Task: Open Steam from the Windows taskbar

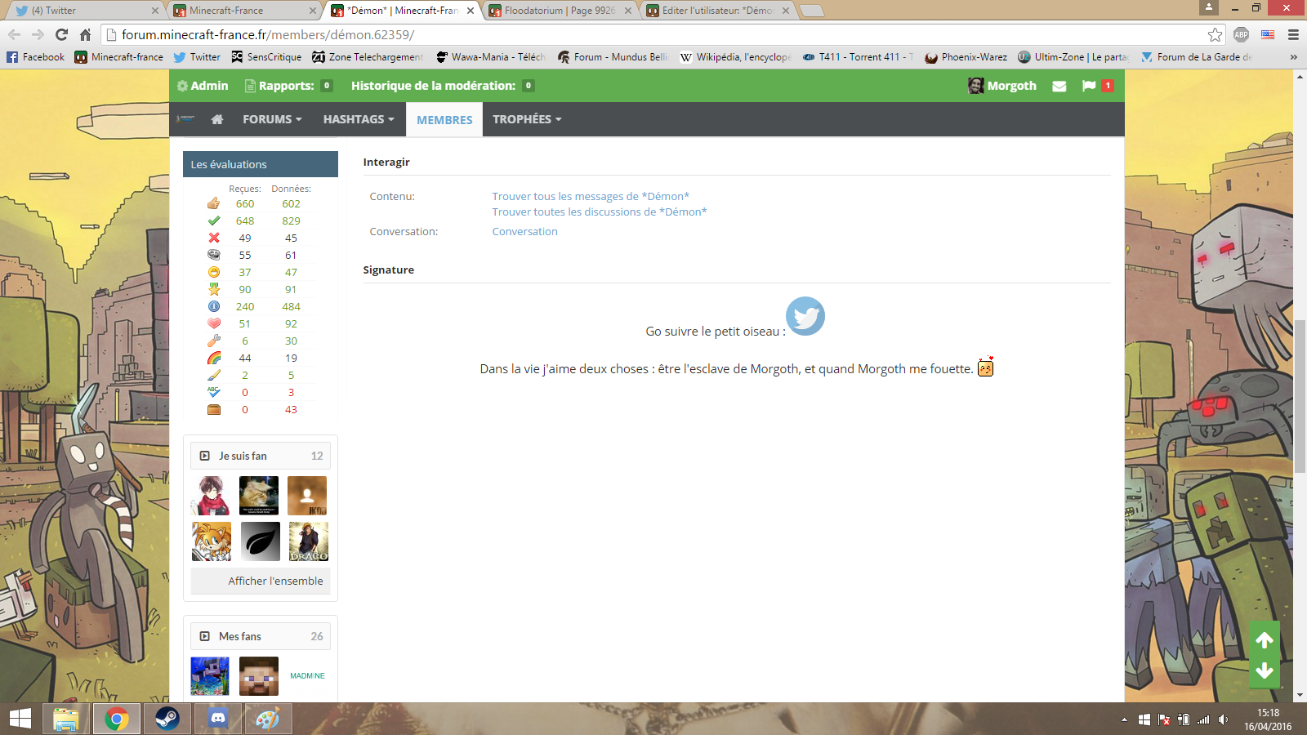Action: pos(167,719)
